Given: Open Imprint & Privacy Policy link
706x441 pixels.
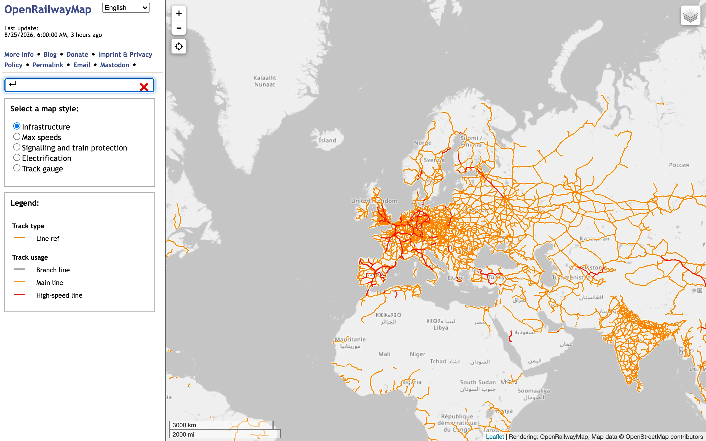Looking at the screenshot, I should [125, 55].
